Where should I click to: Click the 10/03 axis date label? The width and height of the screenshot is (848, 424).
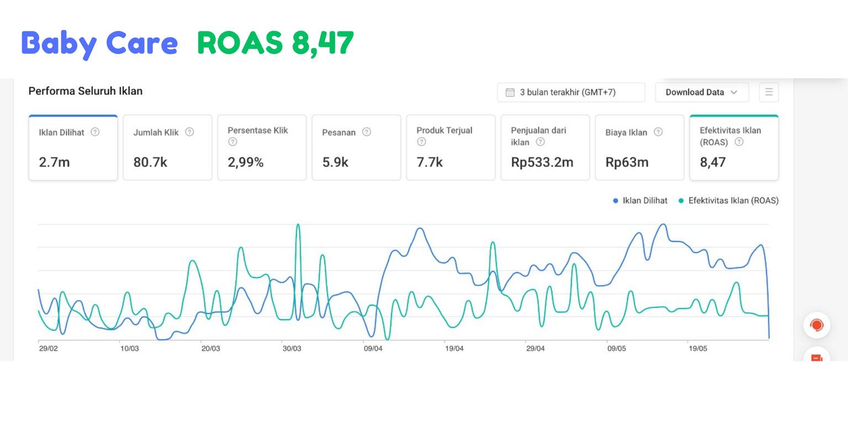130,349
